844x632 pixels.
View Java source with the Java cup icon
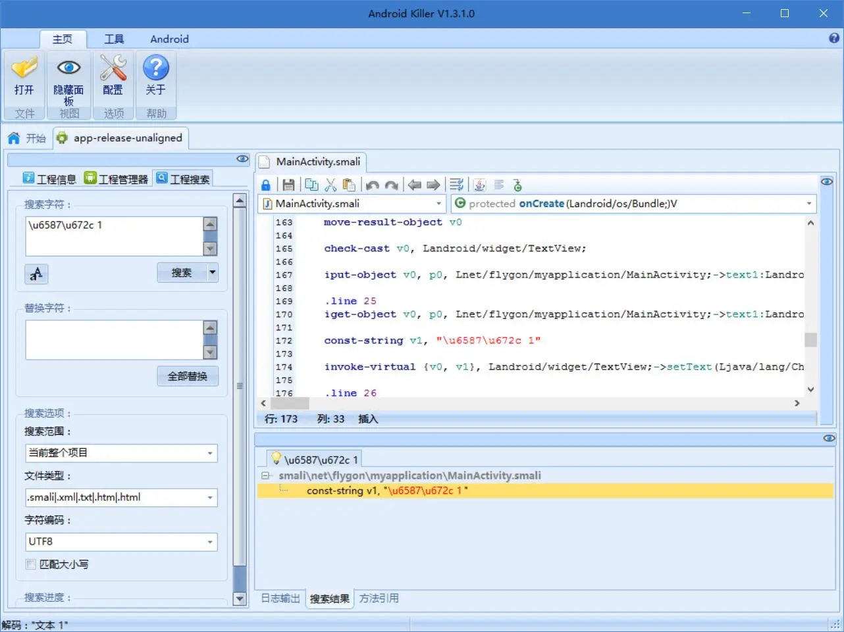(x=480, y=185)
